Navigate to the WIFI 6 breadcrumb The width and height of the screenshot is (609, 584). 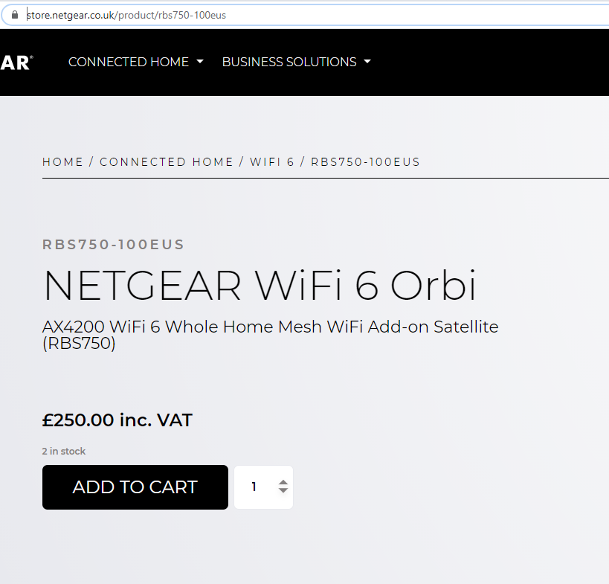click(272, 162)
